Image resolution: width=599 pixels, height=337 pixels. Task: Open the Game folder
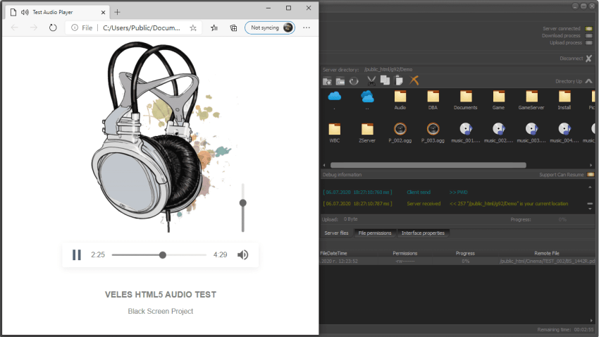[x=498, y=100]
